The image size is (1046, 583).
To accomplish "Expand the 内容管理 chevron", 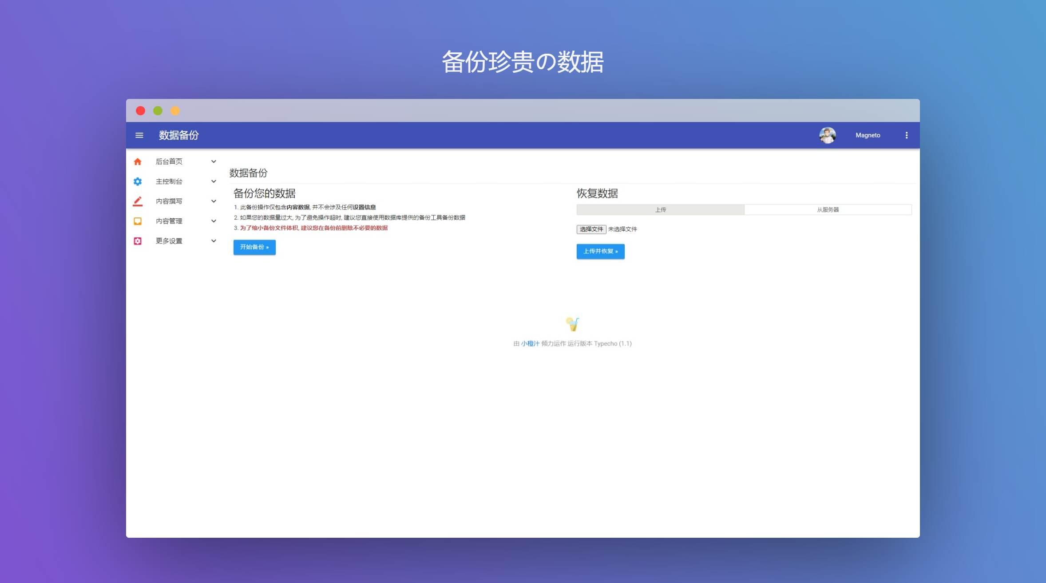I will 214,221.
